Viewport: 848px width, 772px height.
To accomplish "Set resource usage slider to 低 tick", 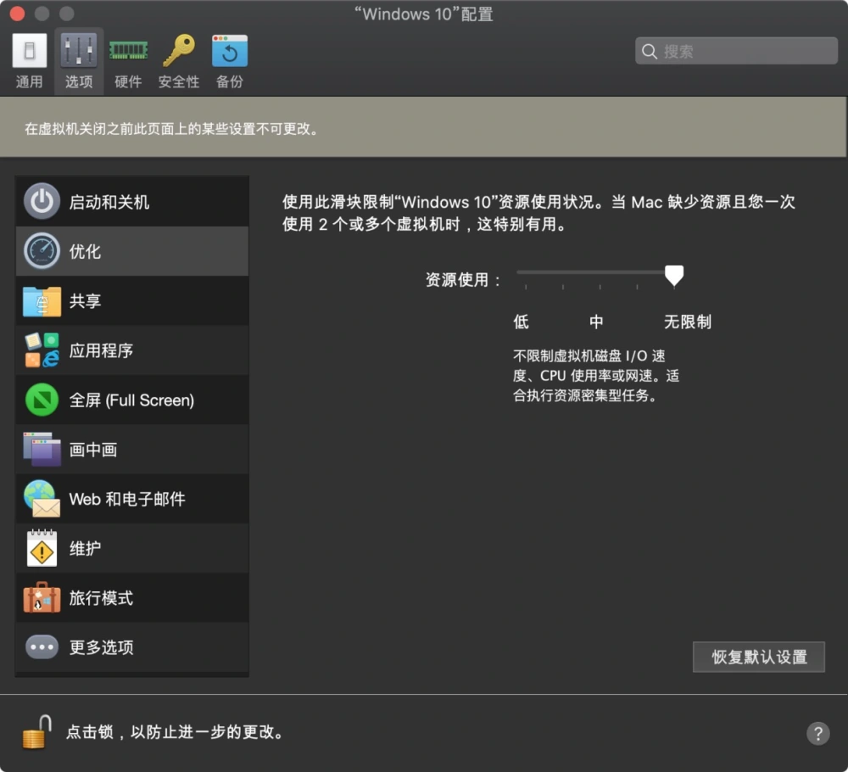I will [x=526, y=287].
